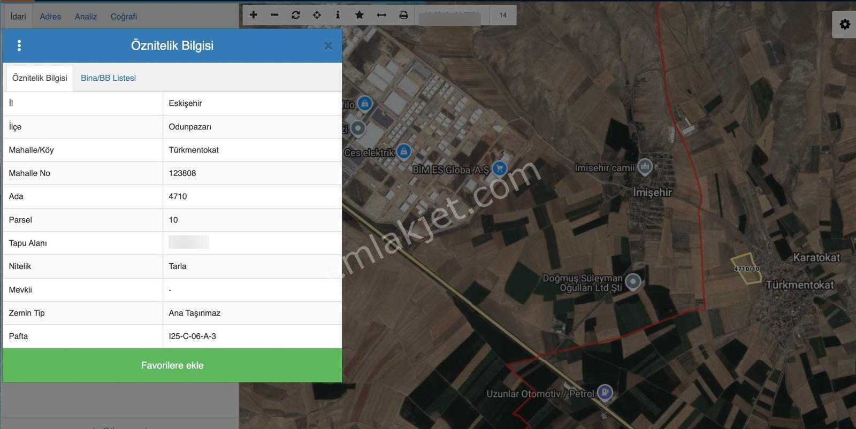Activate the locate crosshair tool
This screenshot has height=429, width=856.
317,15
